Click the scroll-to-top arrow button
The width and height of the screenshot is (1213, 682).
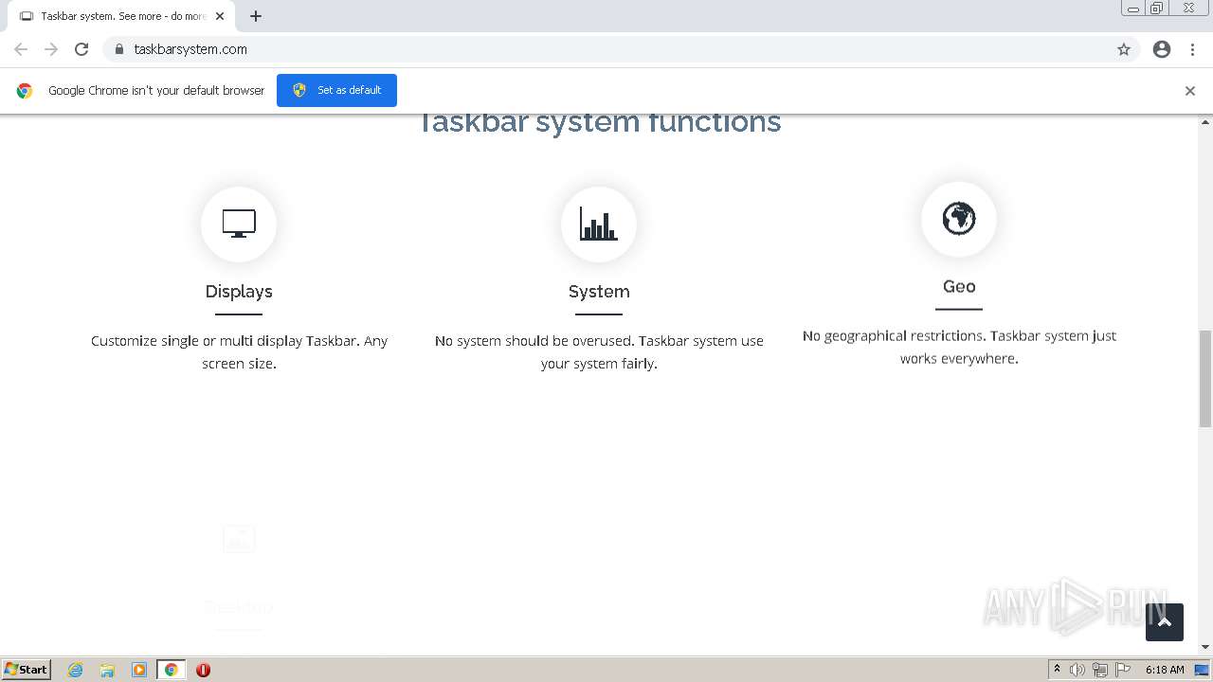coord(1165,622)
